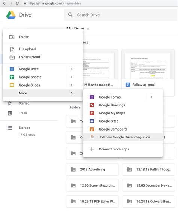
Task: Select Google Drawings in submenu
Action: (x=123, y=105)
